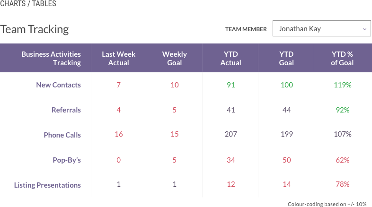Select the New Contacts row label
Screen dimensions: 372x207
click(58, 85)
